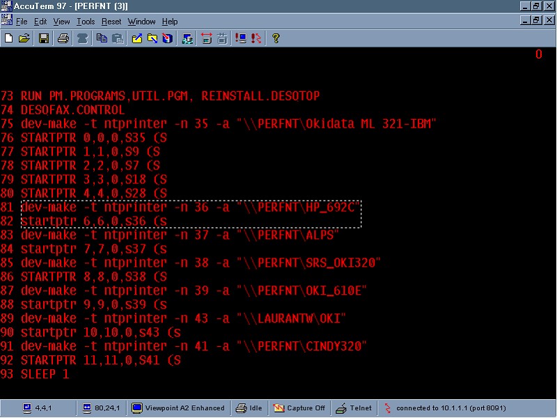Open the Tools menu

(86, 22)
